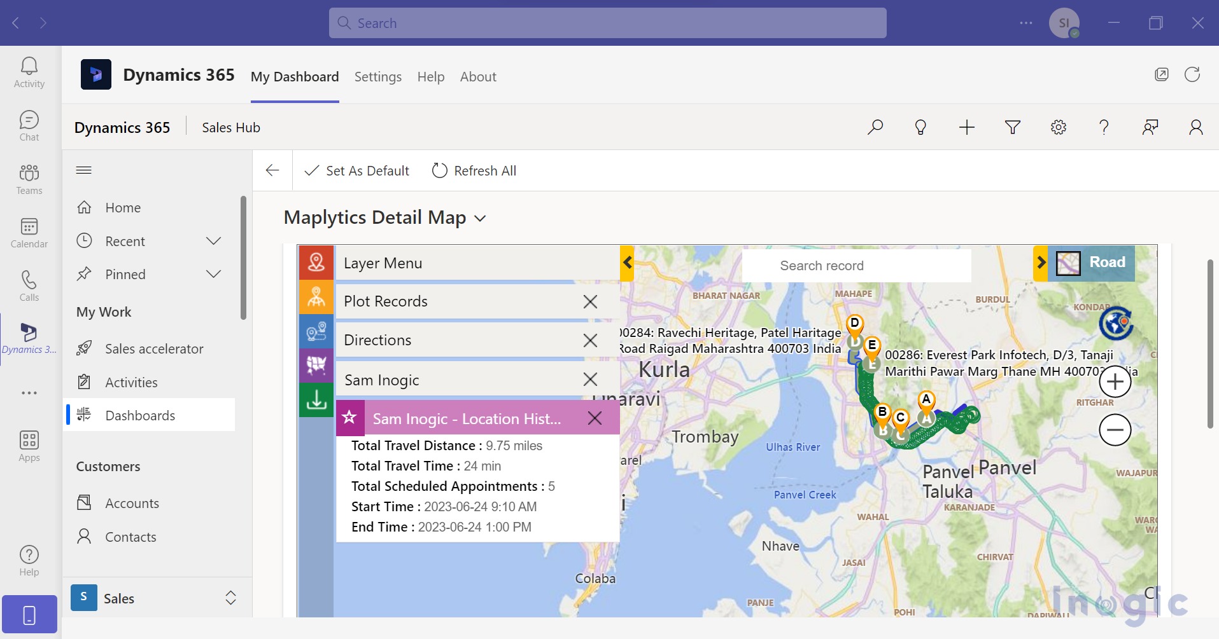Click the globe locate icon on map
The height and width of the screenshot is (639, 1219).
tap(1116, 323)
